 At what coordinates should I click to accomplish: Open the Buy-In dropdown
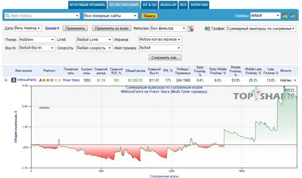click(37, 48)
